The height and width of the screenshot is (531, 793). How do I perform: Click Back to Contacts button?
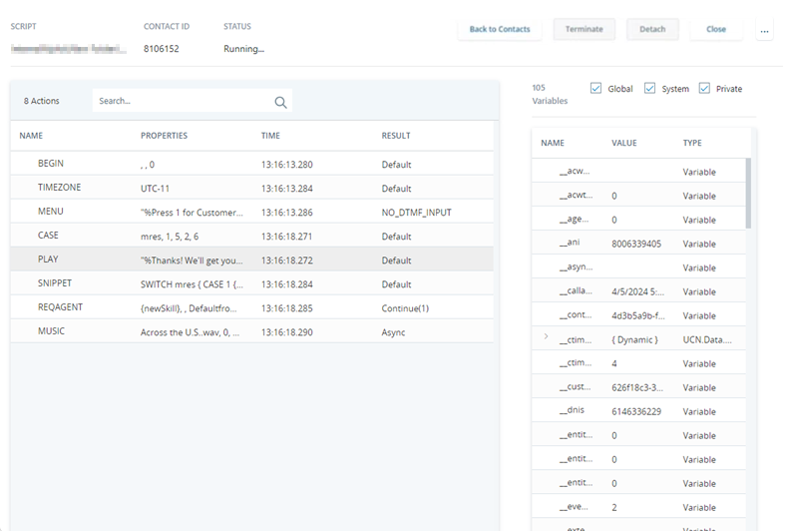click(x=500, y=30)
